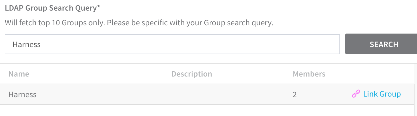Select the Link Group link

(x=382, y=94)
